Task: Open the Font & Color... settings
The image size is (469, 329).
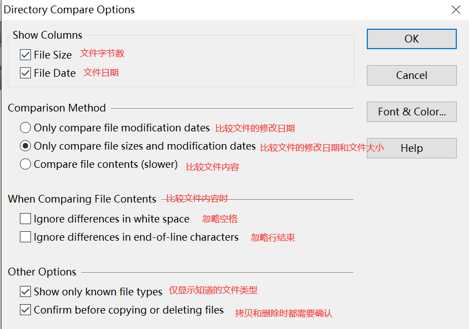Action: coord(412,112)
